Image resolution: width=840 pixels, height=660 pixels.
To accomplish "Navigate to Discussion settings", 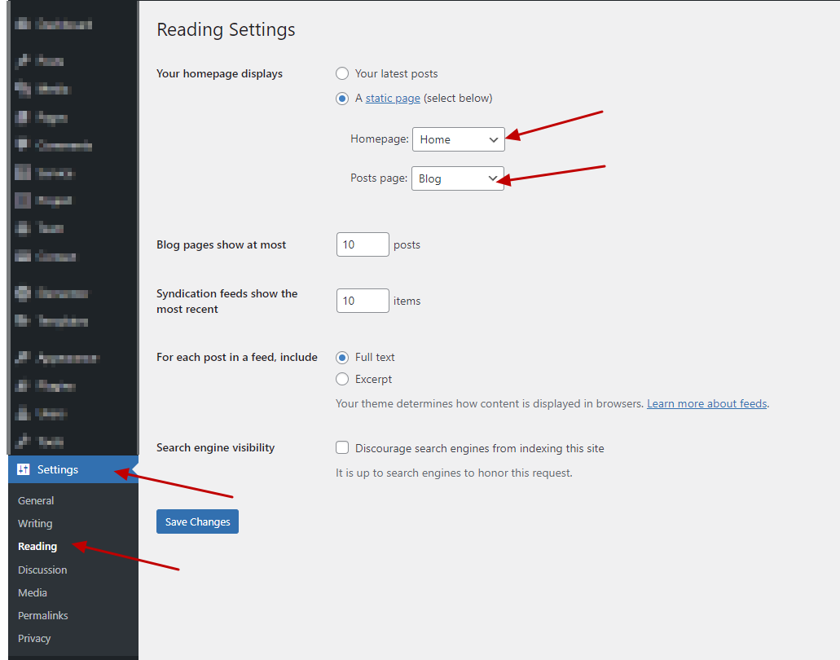I will (42, 570).
